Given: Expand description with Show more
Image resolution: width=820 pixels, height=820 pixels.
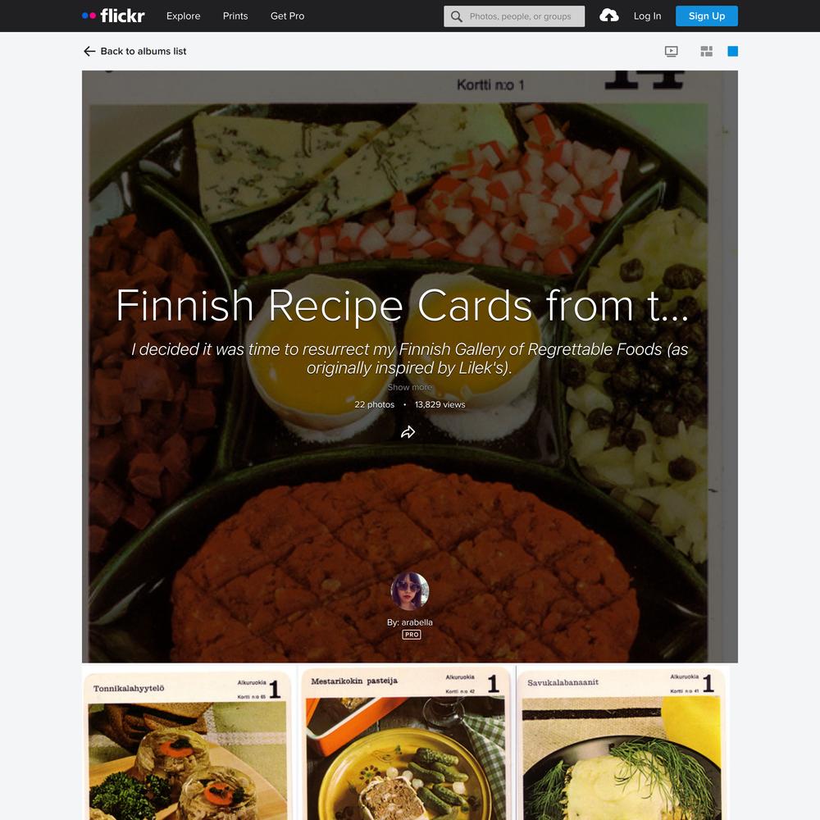Looking at the screenshot, I should click(x=410, y=387).
